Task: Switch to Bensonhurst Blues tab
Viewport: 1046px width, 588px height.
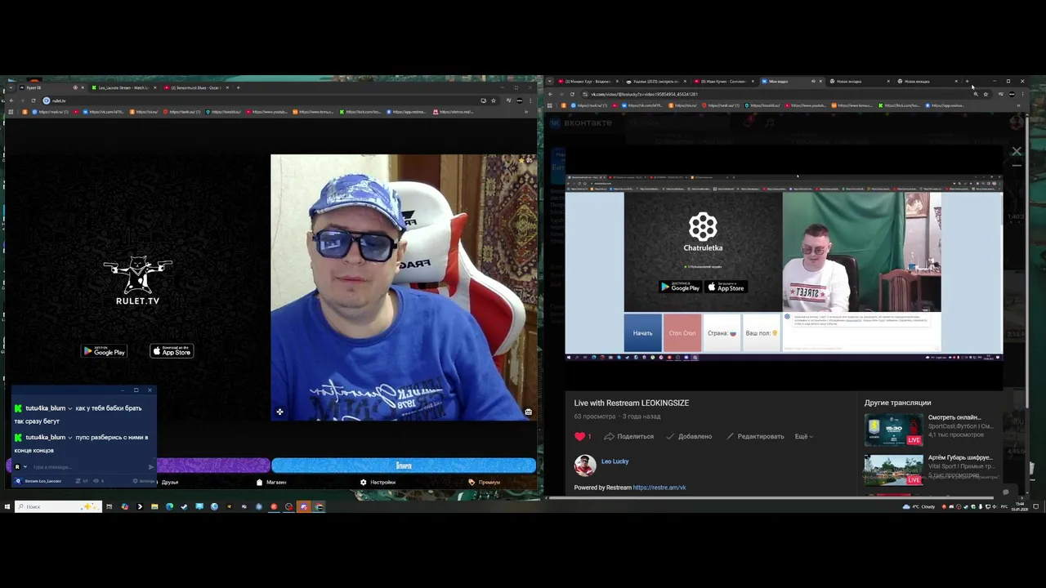Action: click(194, 87)
